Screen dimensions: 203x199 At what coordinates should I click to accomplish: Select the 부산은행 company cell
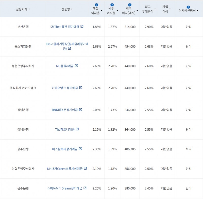pyautogui.click(x=23, y=27)
